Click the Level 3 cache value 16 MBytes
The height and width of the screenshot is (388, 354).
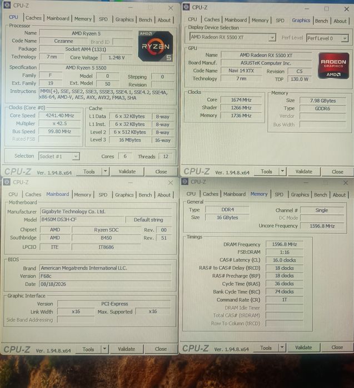coord(130,140)
